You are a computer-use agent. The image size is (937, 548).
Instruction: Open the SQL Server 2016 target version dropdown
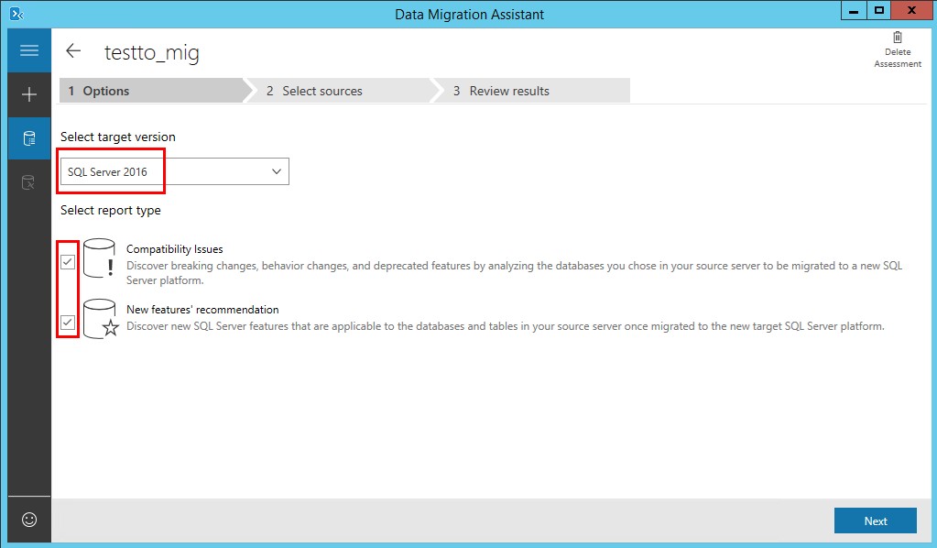(175, 171)
